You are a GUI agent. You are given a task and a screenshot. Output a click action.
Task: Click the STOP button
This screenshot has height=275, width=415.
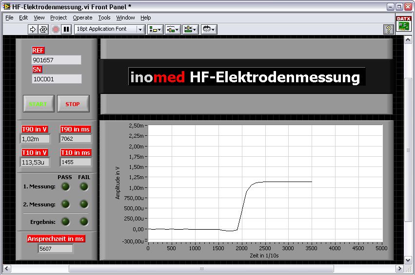(73, 104)
